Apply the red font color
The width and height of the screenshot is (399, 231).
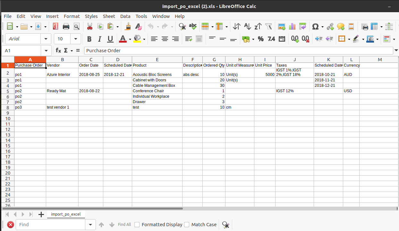[123, 39]
